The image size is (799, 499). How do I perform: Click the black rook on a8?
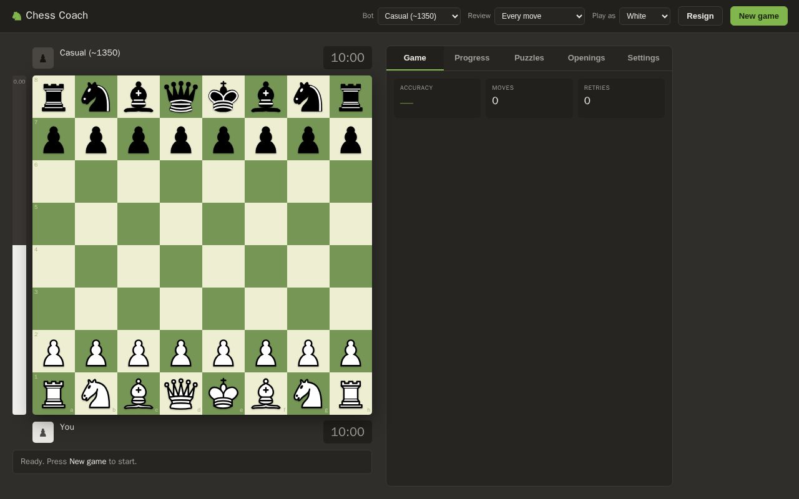click(54, 97)
